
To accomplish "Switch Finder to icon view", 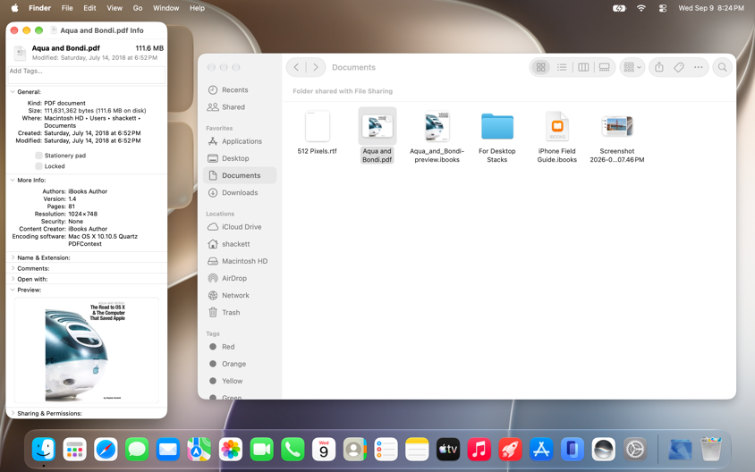I will click(x=540, y=67).
